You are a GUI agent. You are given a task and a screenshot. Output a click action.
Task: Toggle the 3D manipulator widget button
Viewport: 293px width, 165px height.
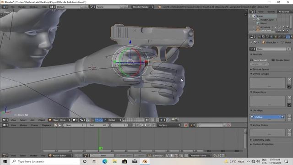92,120
